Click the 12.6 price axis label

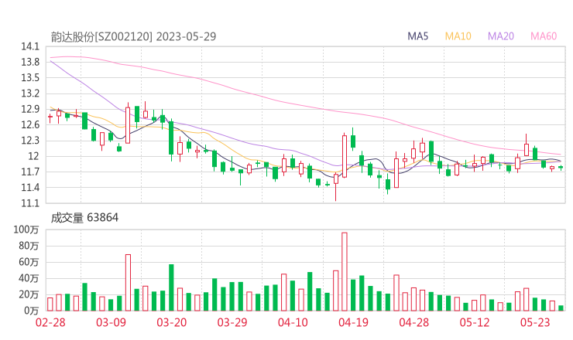click(x=30, y=124)
